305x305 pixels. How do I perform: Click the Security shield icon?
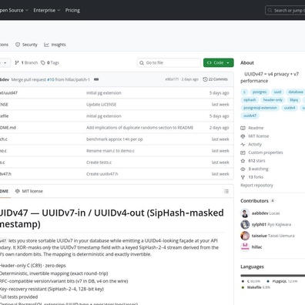coord(18,45)
